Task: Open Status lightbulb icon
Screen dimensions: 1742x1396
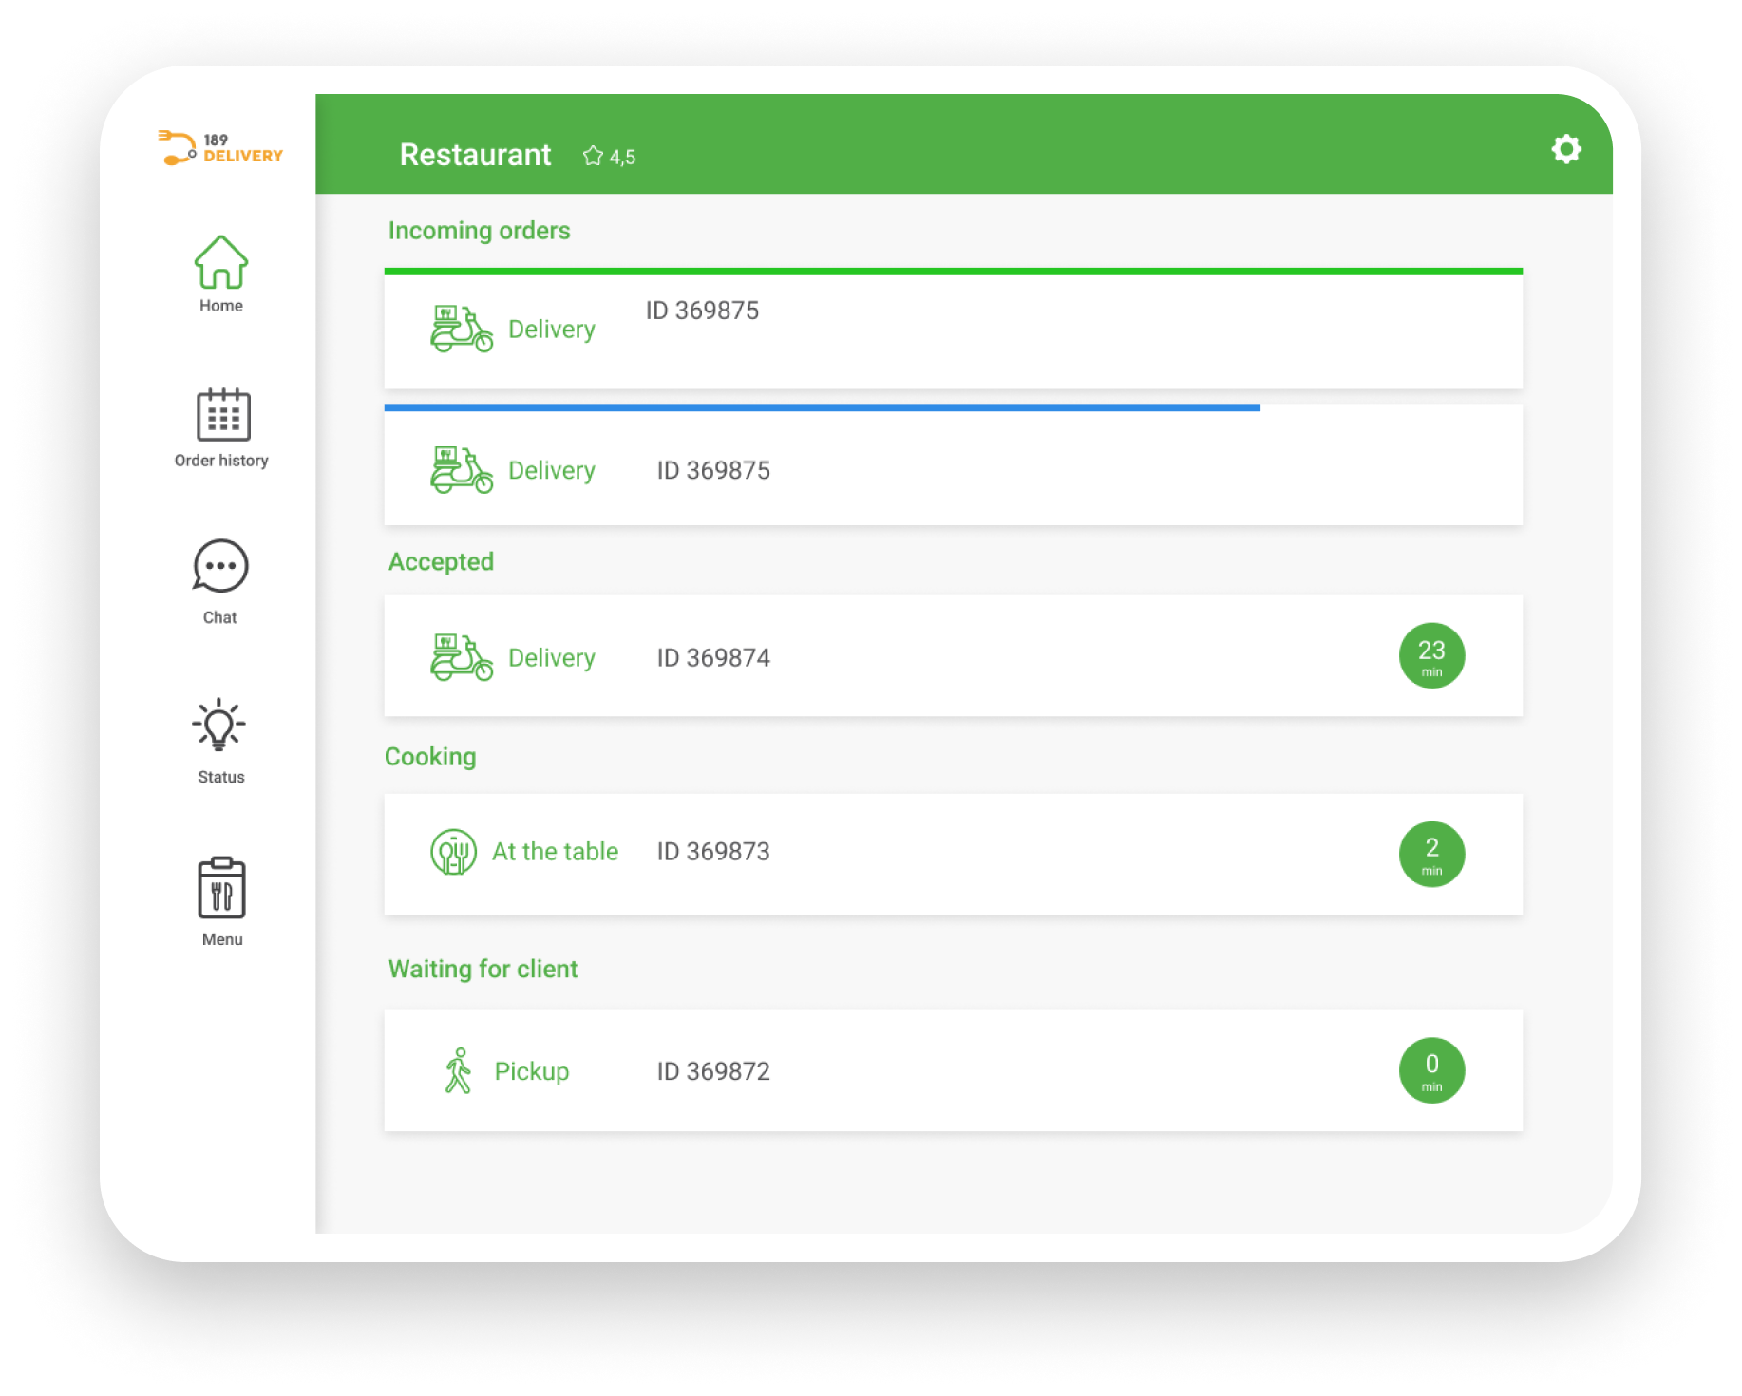Action: point(219,726)
